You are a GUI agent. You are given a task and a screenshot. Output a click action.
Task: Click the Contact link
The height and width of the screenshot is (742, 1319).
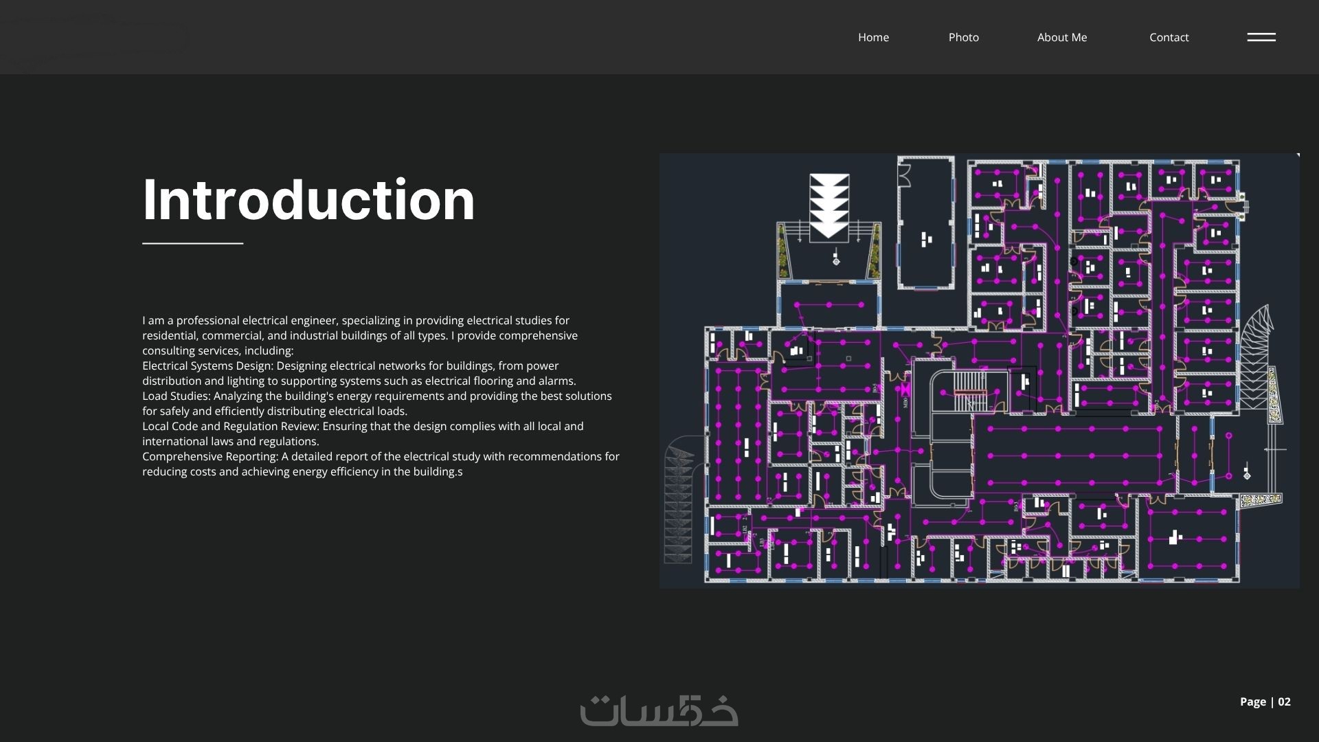click(1169, 37)
